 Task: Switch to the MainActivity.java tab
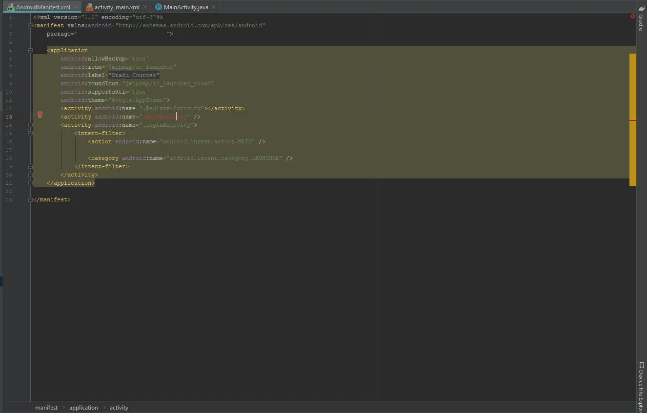[186, 7]
